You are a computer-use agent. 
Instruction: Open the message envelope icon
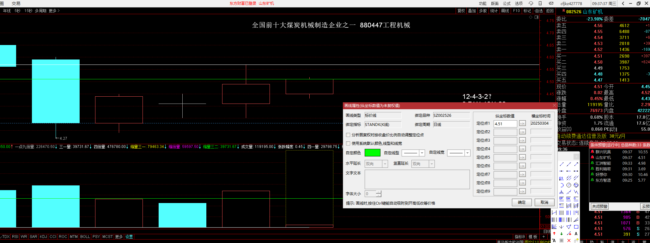point(551,3)
